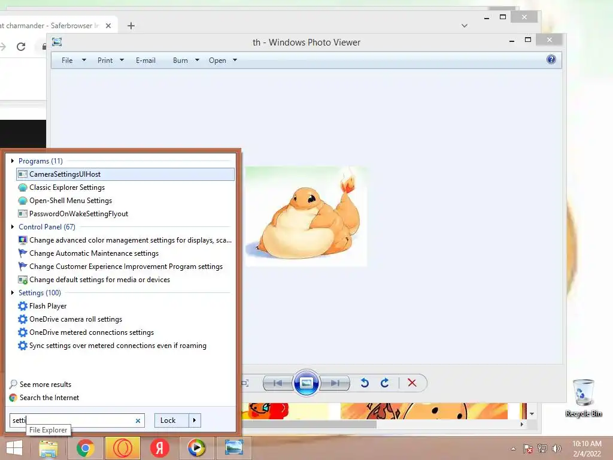Click the Windows Start button
Screen dimensions: 613x460
(14, 448)
